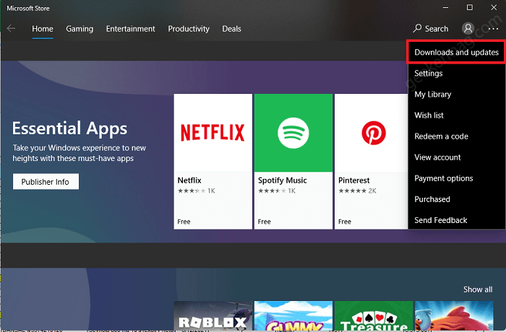This screenshot has height=332, width=506.
Task: Choose Purchased from the menu
Action: click(x=456, y=199)
